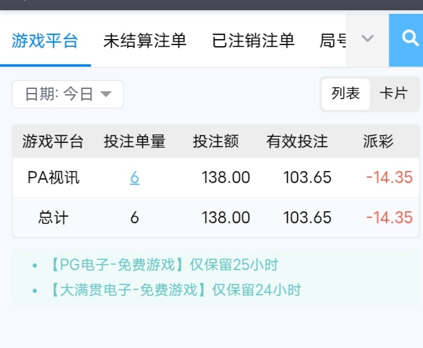Image resolution: width=423 pixels, height=348 pixels.
Task: Select the 游戏平台 tab
Action: click(45, 41)
